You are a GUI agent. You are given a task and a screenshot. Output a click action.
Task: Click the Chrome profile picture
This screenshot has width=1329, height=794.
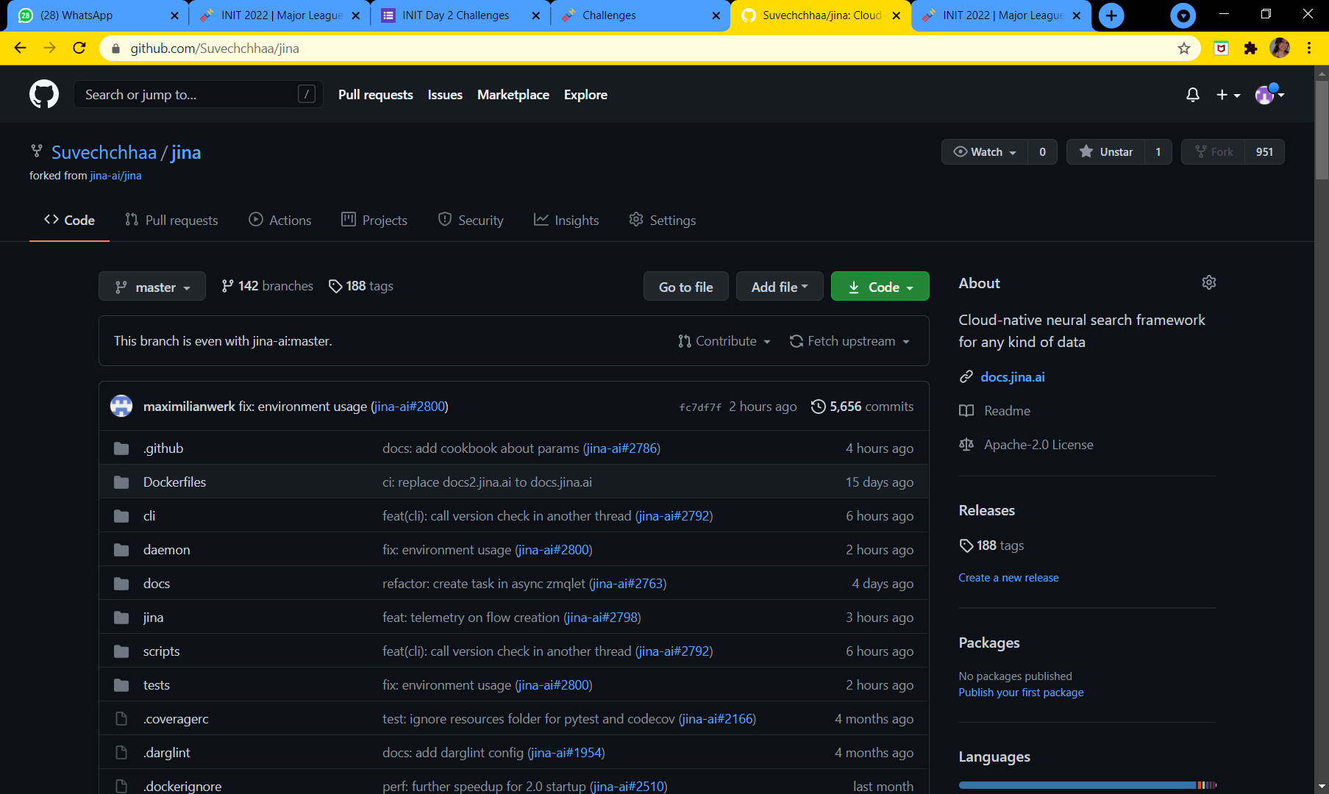coord(1280,49)
